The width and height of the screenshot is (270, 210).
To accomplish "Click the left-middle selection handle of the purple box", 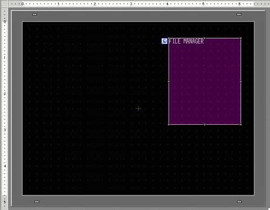I will [x=169, y=82].
